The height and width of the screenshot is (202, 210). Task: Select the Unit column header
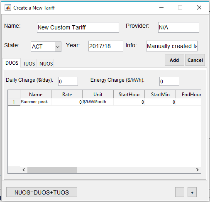click(98, 94)
